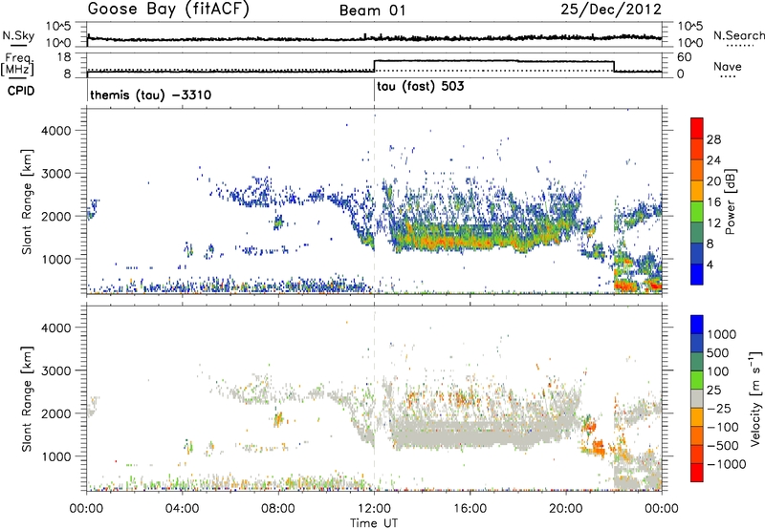Click the "08:00" time tick label
Screen dimensions: 765x529
pyautogui.click(x=277, y=509)
